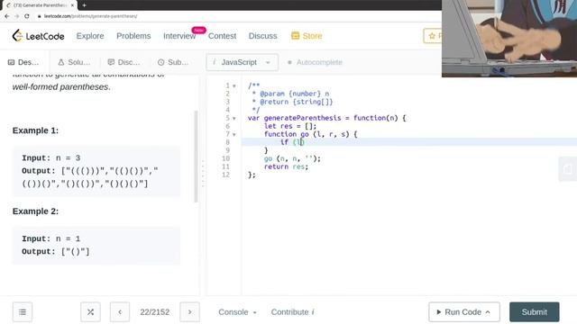This screenshot has width=577, height=324.
Task: Go to the next problem
Action: (x=189, y=312)
